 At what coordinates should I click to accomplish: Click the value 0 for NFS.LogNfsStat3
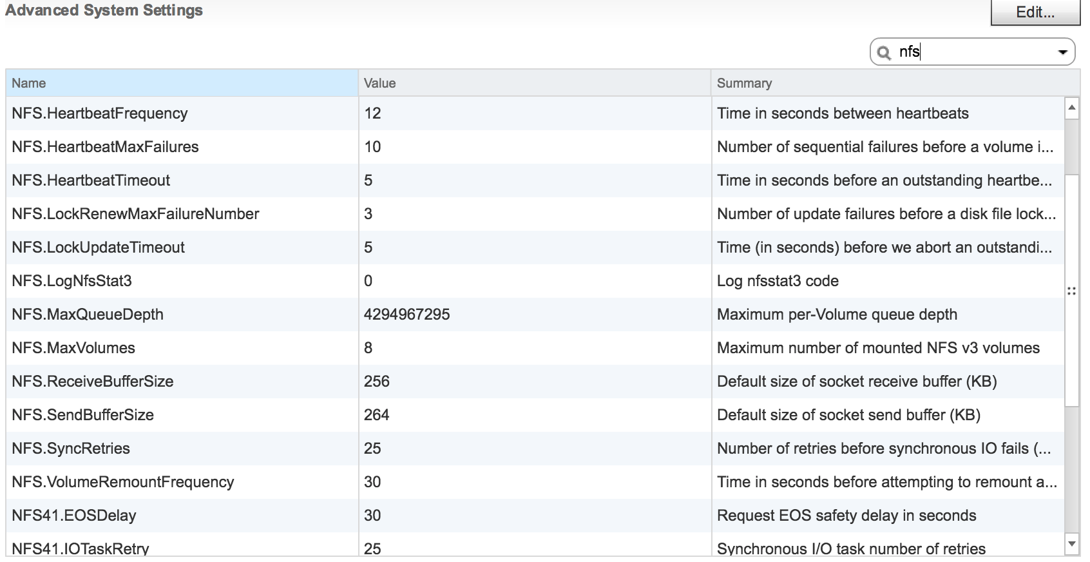tap(368, 281)
